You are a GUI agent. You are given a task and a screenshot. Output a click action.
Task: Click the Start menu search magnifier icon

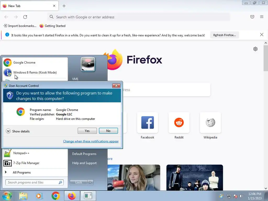60,182
